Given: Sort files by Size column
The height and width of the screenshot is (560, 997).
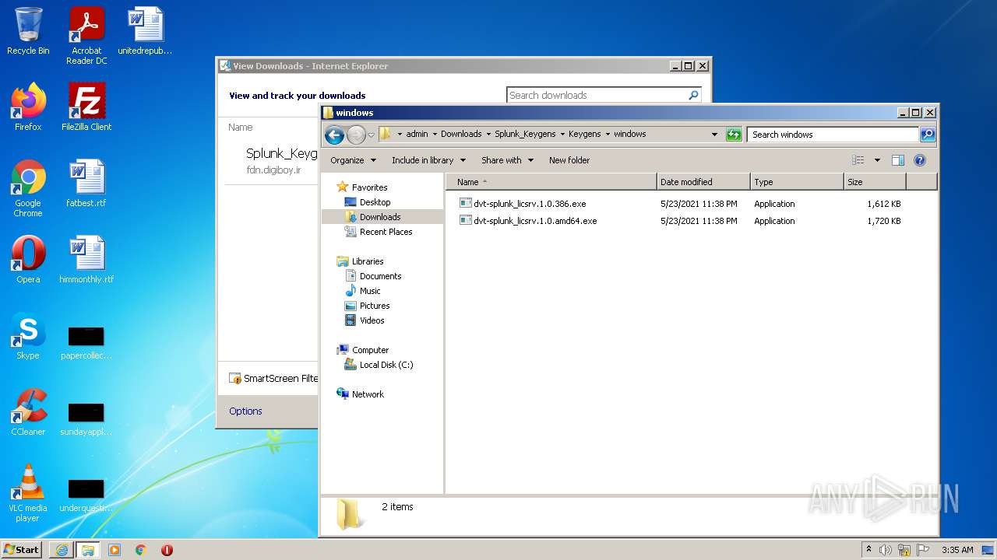Looking at the screenshot, I should (875, 182).
